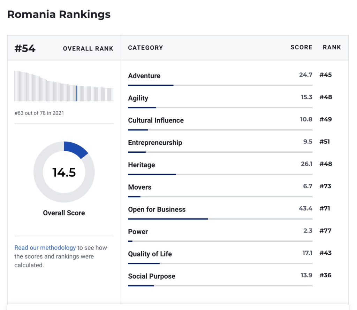
Task: Select the Agility category label
Action: (x=138, y=98)
